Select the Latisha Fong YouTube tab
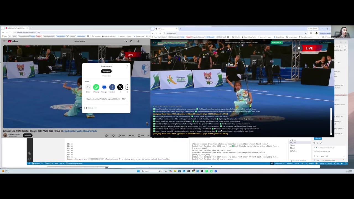Image resolution: width=354 pixels, height=199 pixels. 16,28
